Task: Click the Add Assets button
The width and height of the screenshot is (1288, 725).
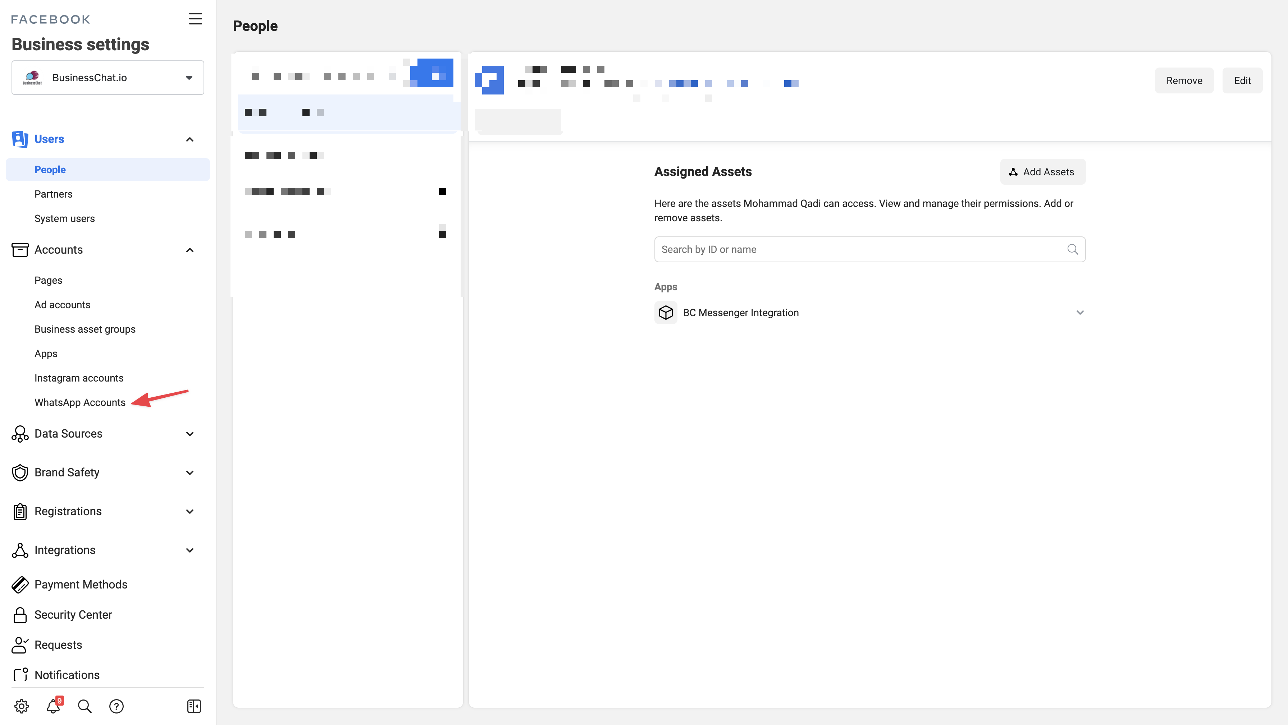Action: (x=1042, y=172)
